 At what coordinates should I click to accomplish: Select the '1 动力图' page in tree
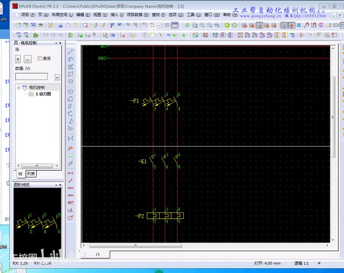(x=43, y=94)
